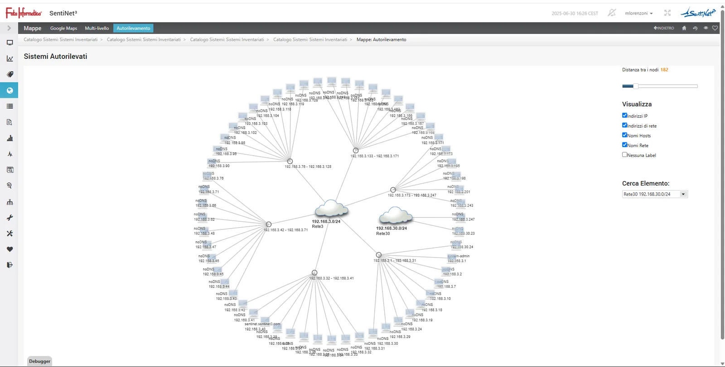Click the INDIETRO back button
Viewport: 725px width, 367px height.
click(x=664, y=28)
